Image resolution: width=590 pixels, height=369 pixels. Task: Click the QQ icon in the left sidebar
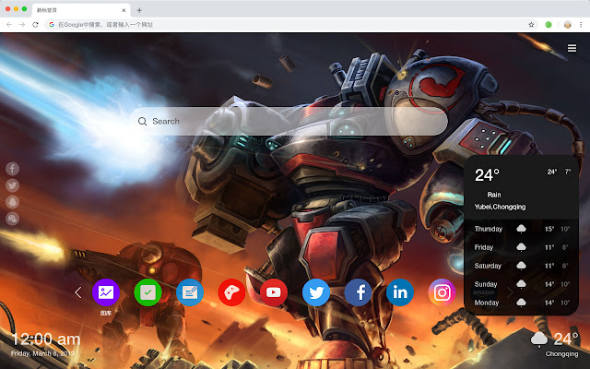coord(12,202)
